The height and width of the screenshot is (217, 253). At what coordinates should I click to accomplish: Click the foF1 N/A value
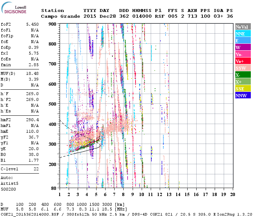35,30
